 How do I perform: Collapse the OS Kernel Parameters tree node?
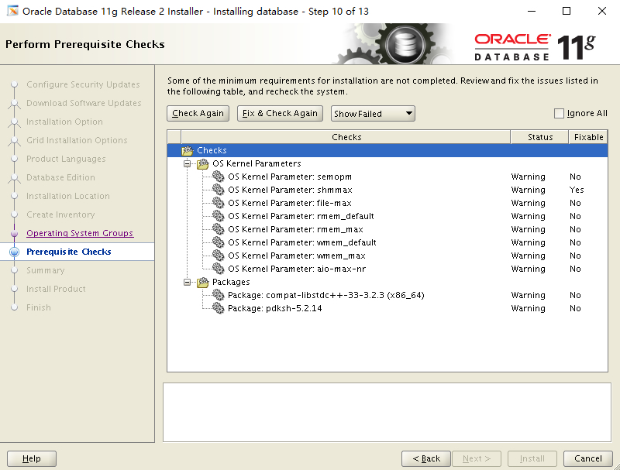(187, 163)
